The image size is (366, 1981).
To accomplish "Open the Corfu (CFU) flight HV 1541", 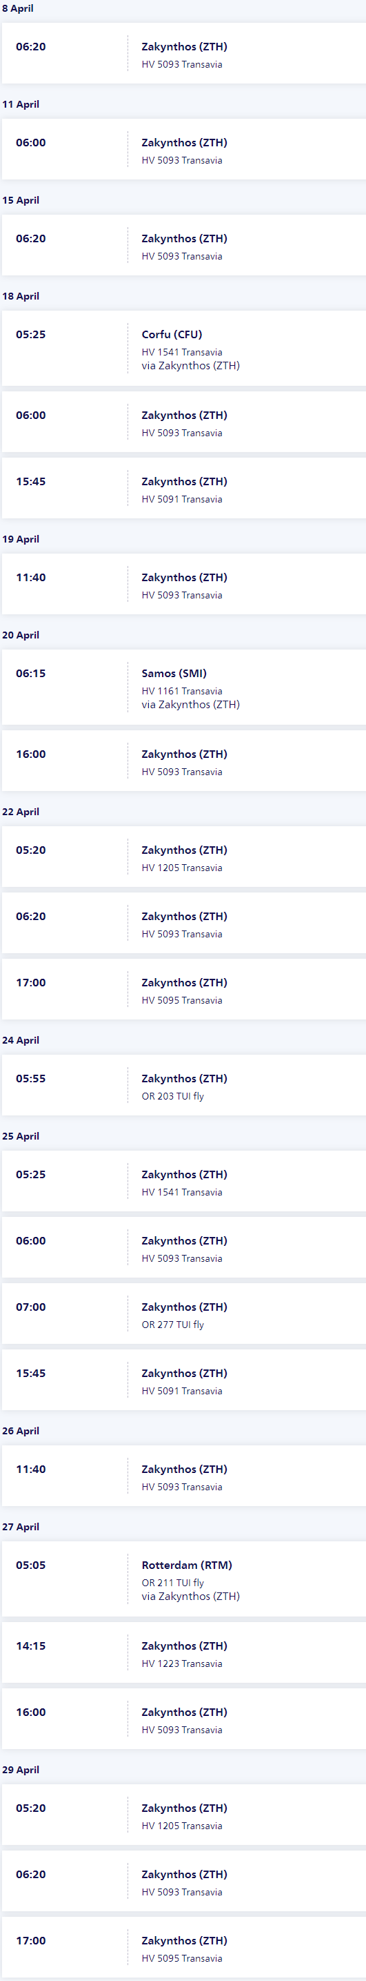I will click(183, 349).
